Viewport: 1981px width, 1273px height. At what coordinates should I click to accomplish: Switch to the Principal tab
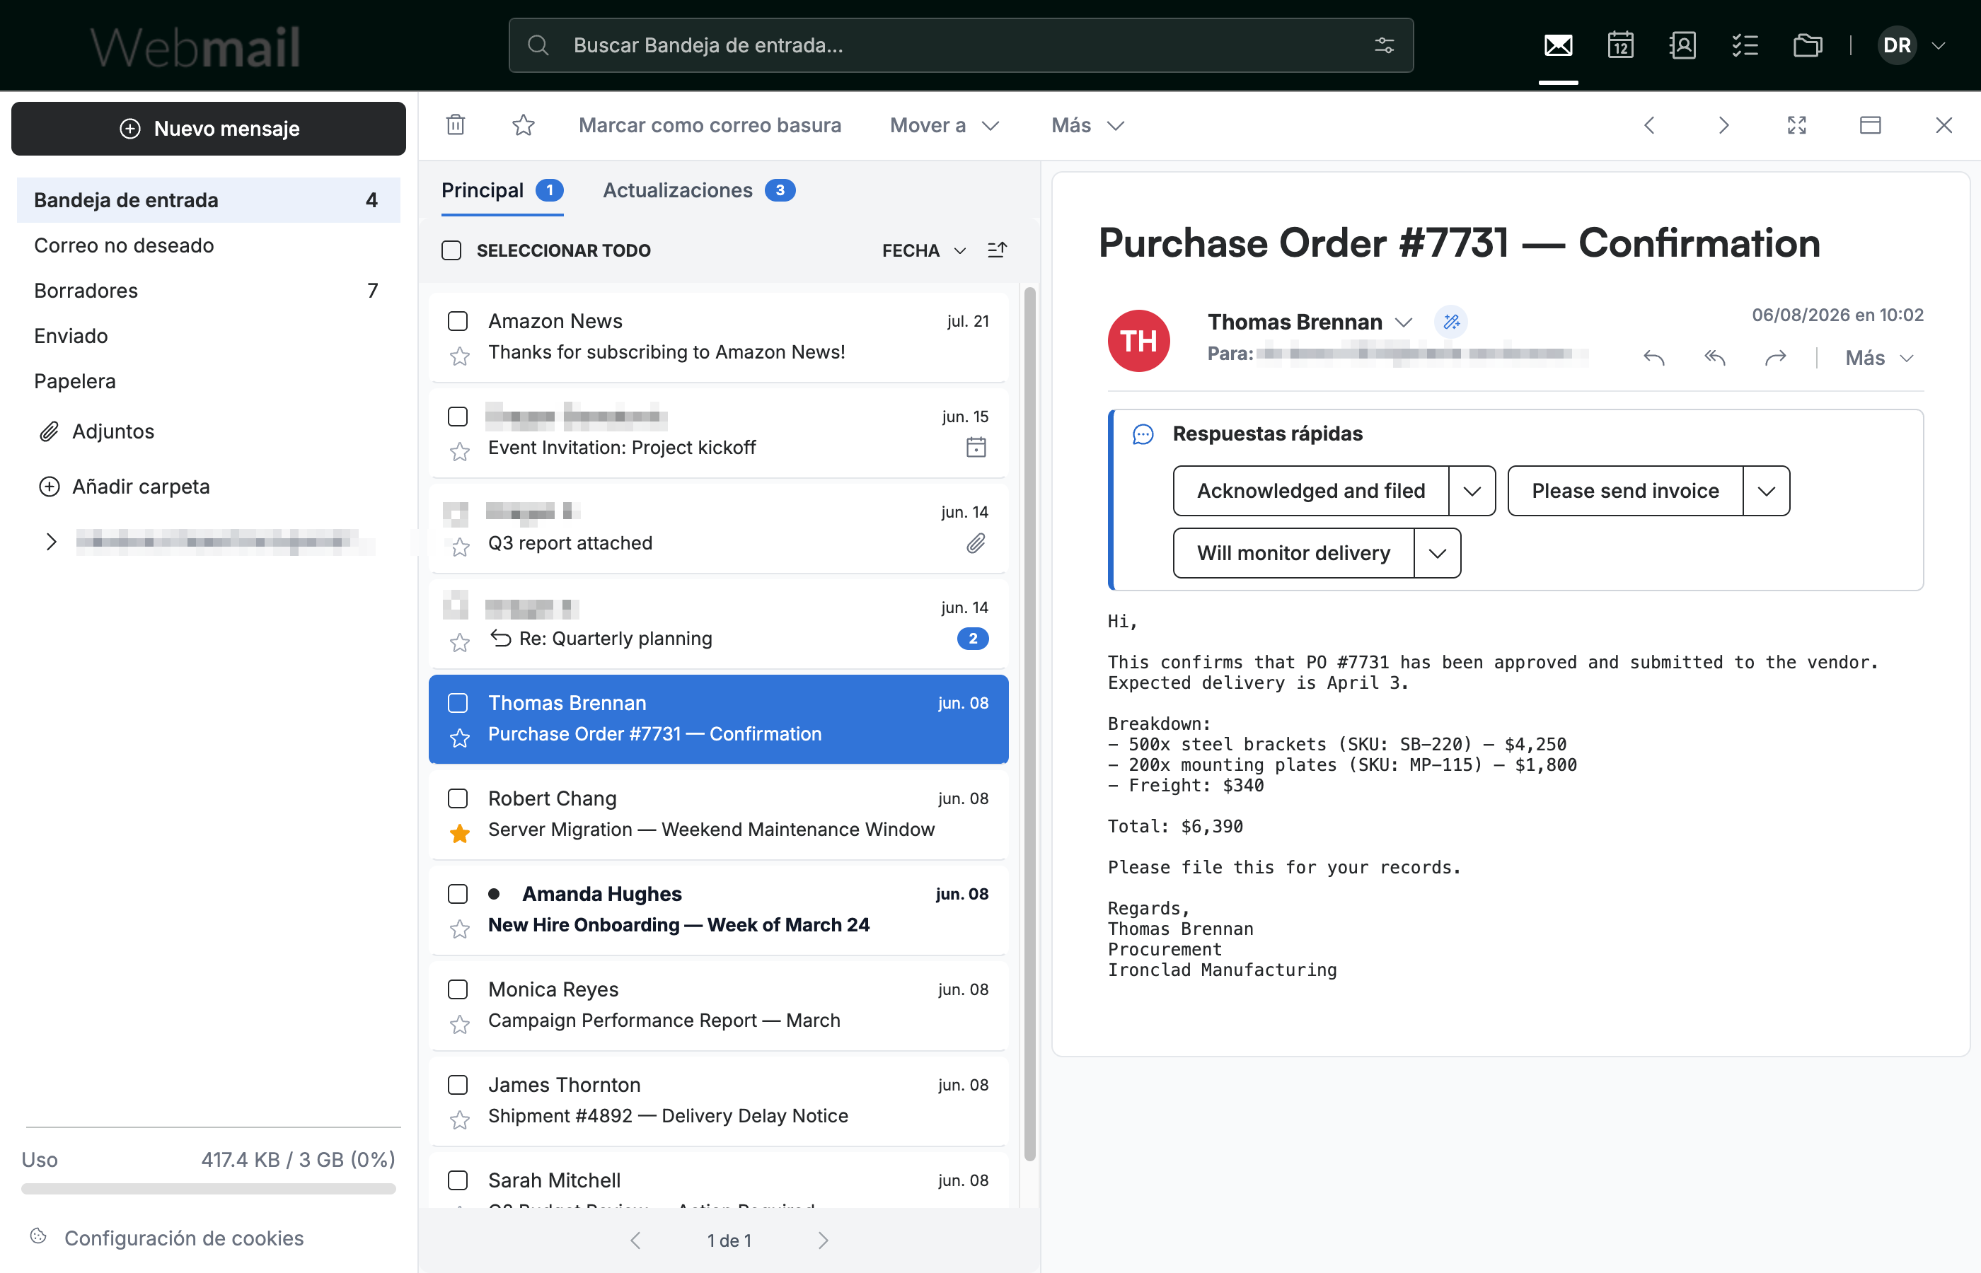click(502, 191)
